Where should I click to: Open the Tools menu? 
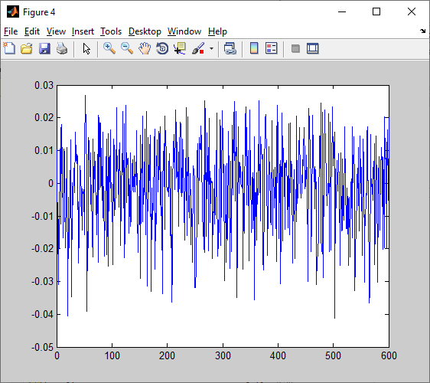(x=111, y=31)
